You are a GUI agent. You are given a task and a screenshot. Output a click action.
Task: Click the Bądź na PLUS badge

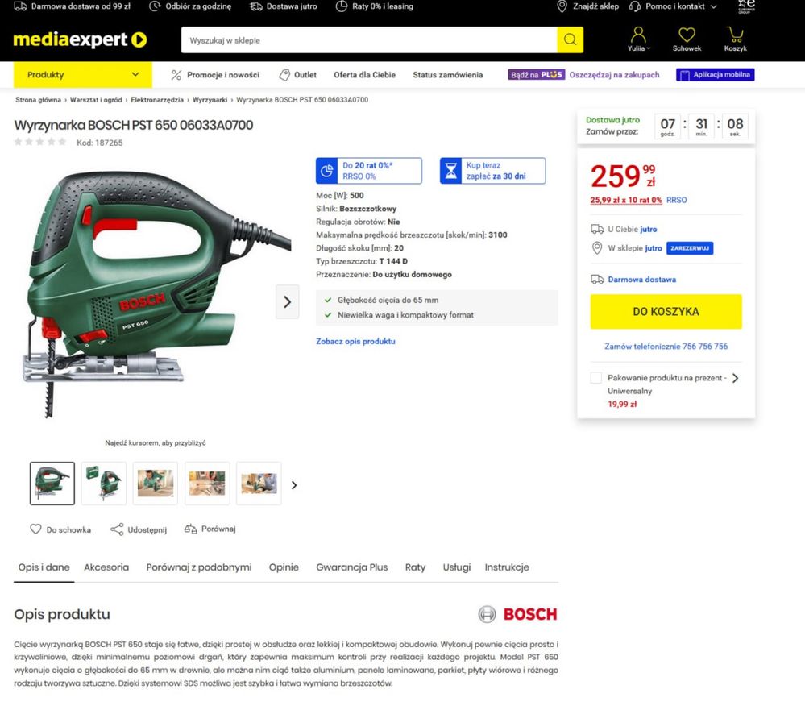537,75
